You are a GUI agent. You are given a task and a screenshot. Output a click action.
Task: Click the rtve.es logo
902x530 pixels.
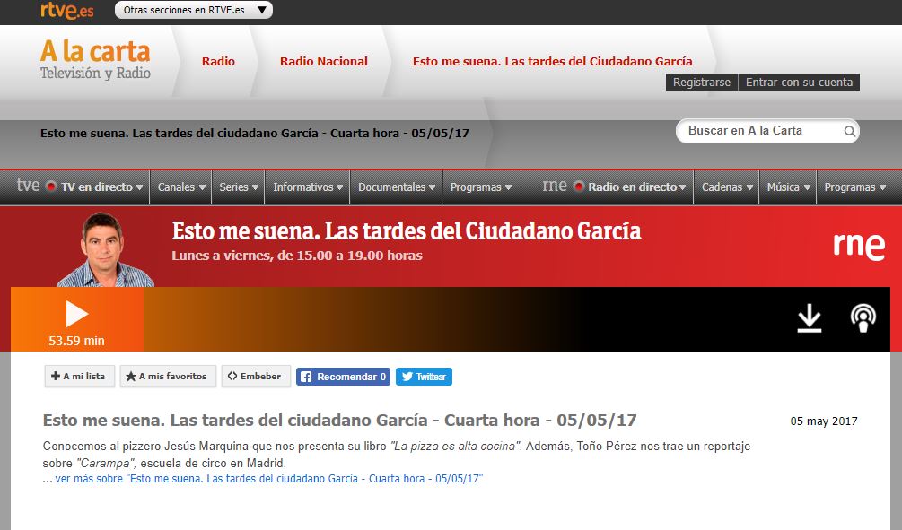[66, 11]
